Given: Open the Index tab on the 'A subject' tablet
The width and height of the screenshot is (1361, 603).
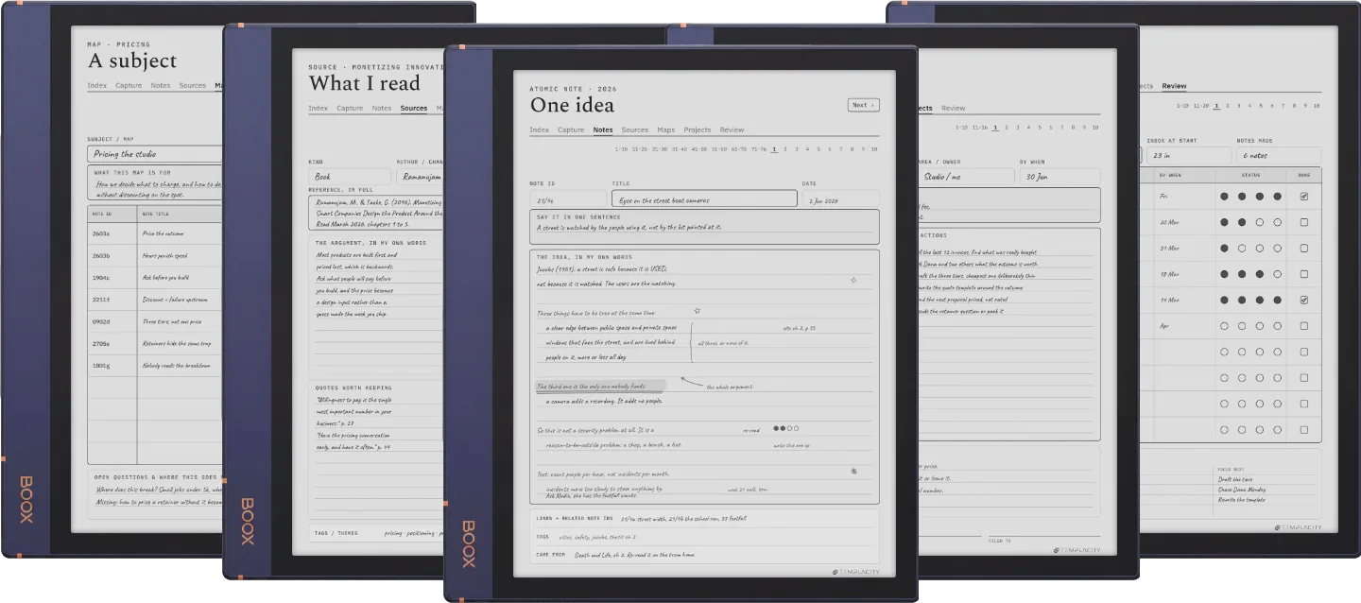Looking at the screenshot, I should [x=97, y=86].
